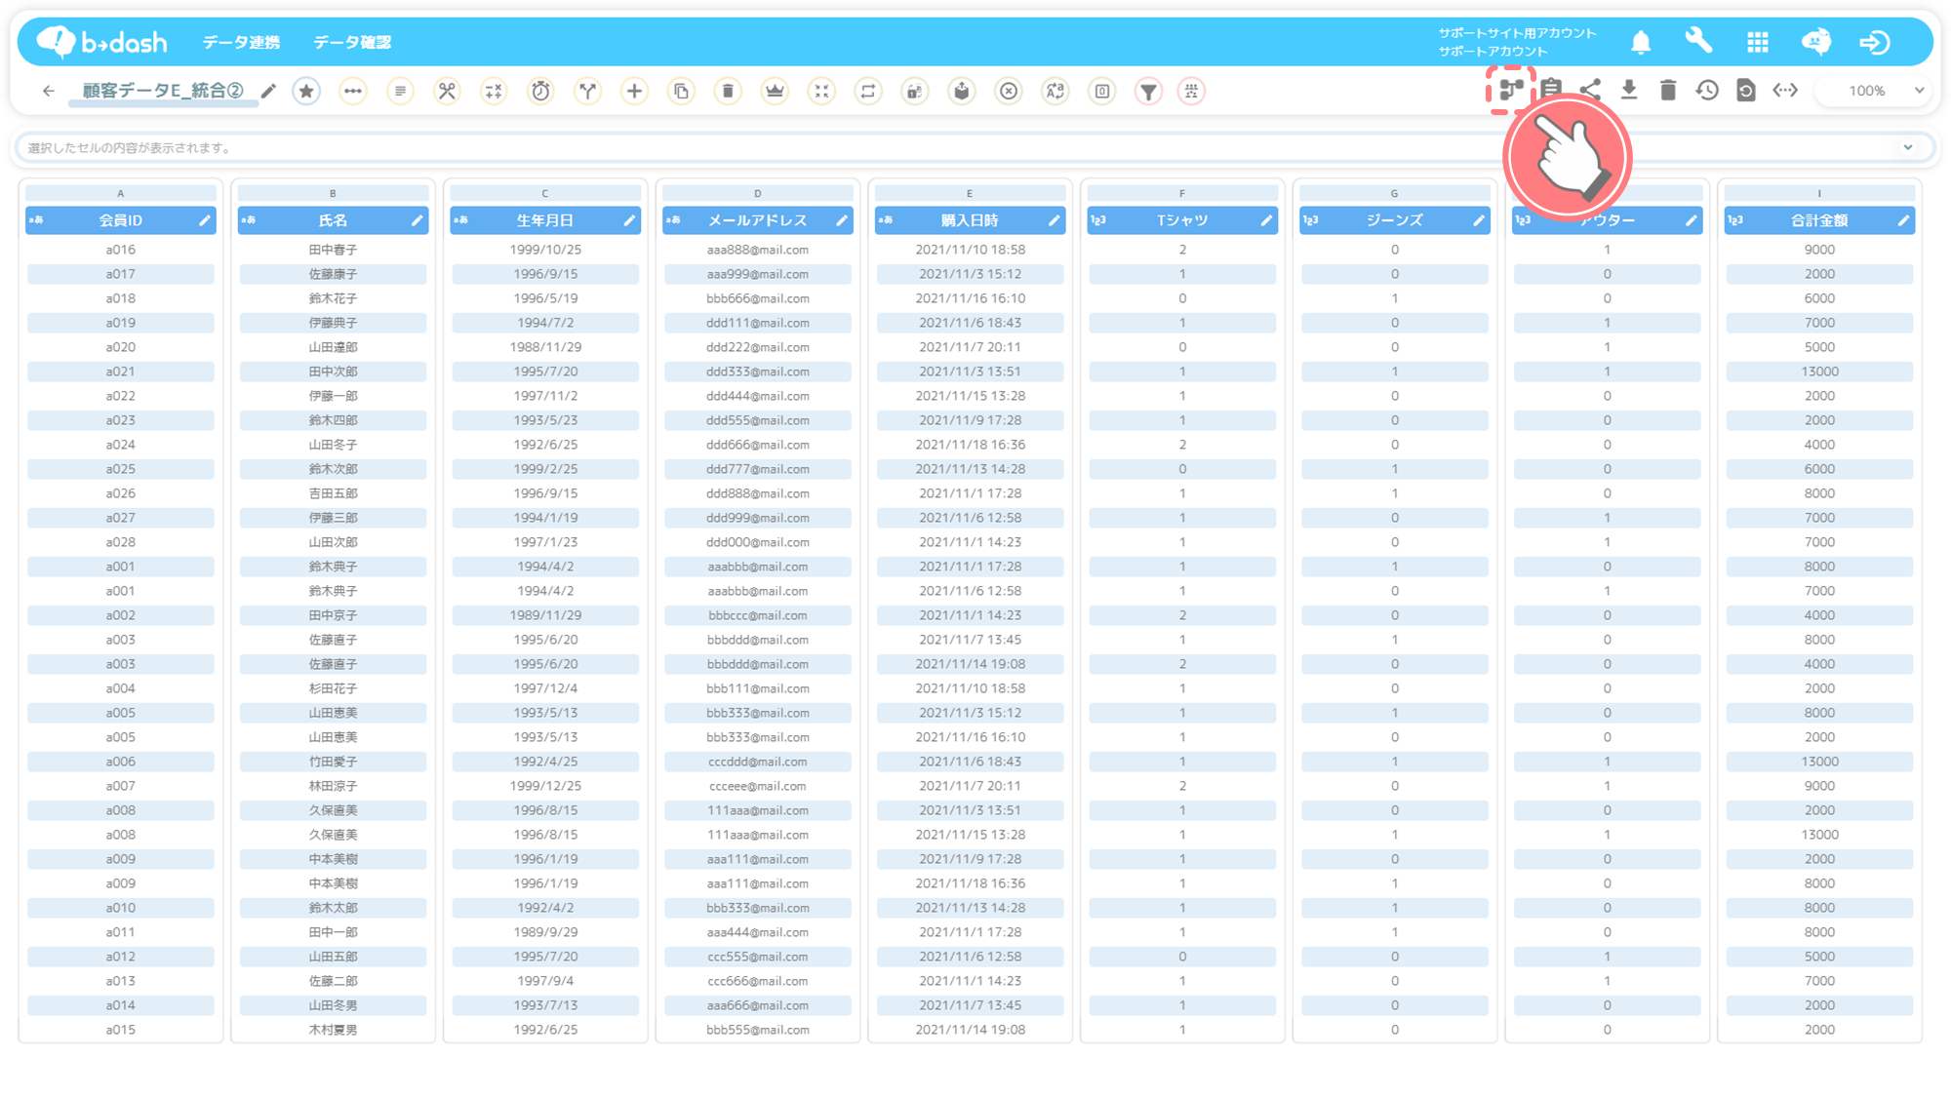Click the loop repeat arrows icon
Screen dimensions: 1951x1097
pos(868,91)
